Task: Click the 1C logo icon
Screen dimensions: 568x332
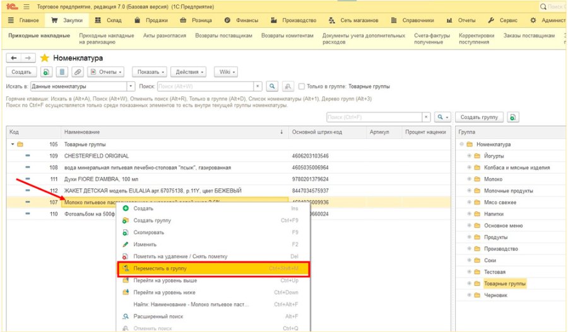Action: 12,6
